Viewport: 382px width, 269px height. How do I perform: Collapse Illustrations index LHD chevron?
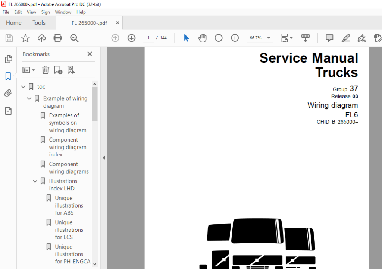click(x=35, y=181)
